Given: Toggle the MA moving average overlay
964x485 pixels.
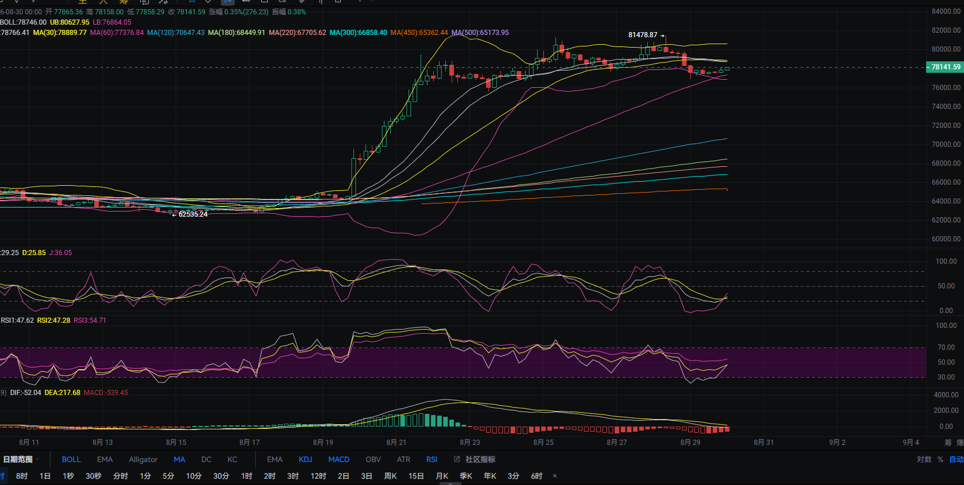Looking at the screenshot, I should [180, 459].
